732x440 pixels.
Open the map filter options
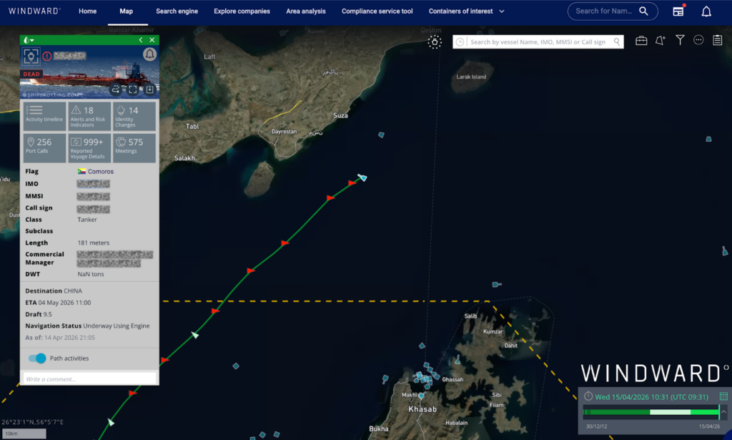point(680,41)
